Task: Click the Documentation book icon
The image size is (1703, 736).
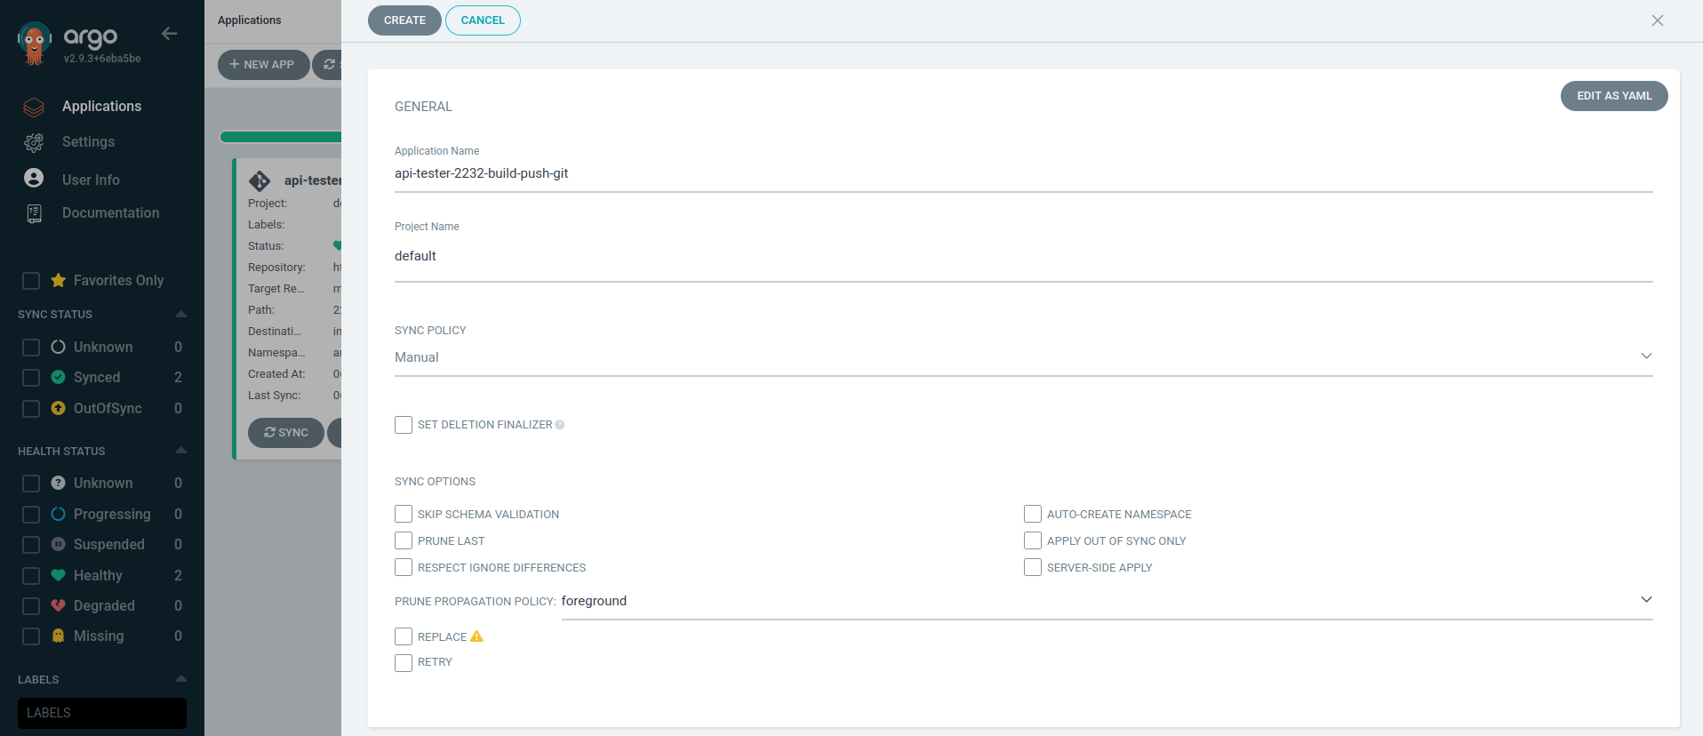Action: pyautogui.click(x=34, y=213)
